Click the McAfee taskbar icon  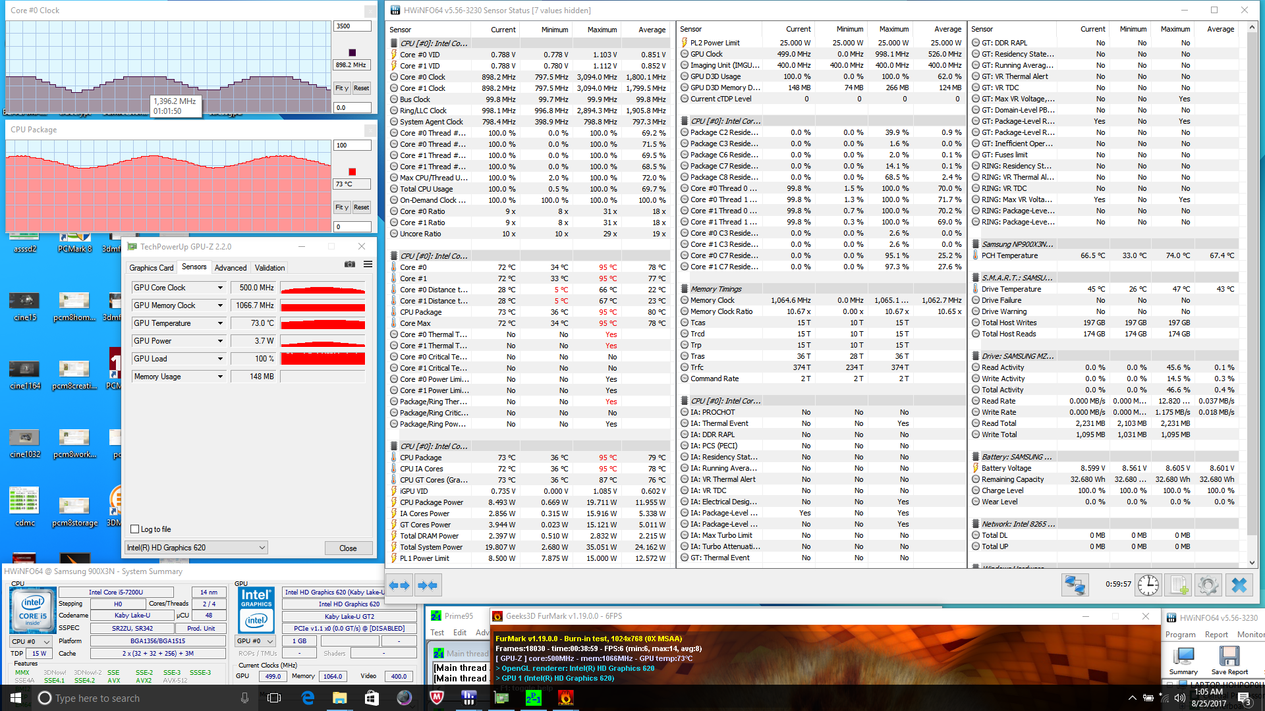click(436, 698)
